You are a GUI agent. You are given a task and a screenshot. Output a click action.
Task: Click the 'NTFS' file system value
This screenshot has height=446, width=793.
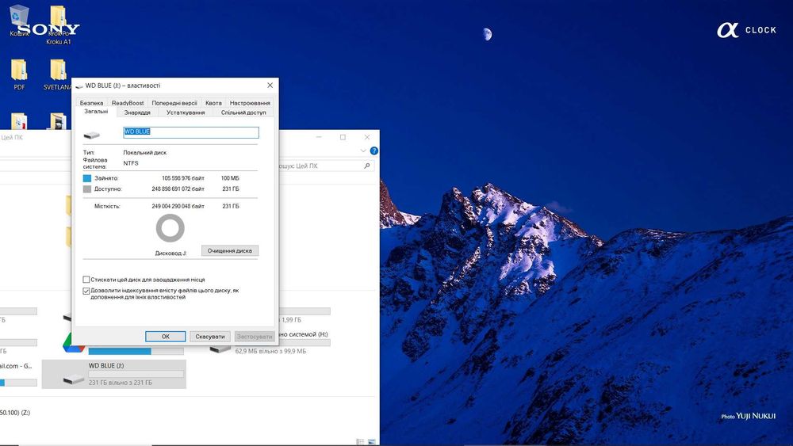pyautogui.click(x=131, y=163)
